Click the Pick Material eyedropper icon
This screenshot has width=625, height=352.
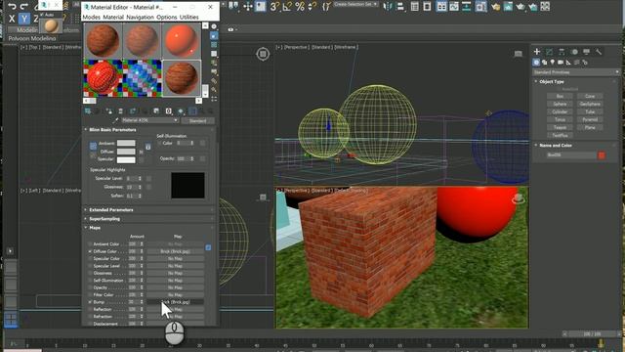click(116, 120)
